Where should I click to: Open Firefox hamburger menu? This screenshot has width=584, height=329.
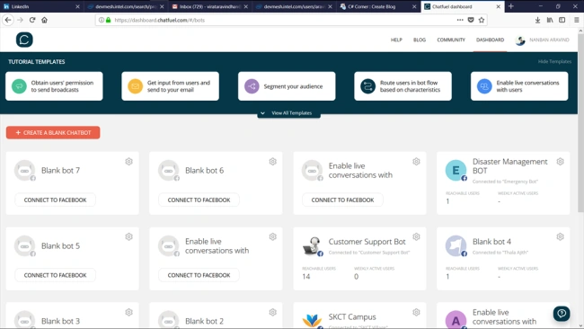coord(577,20)
